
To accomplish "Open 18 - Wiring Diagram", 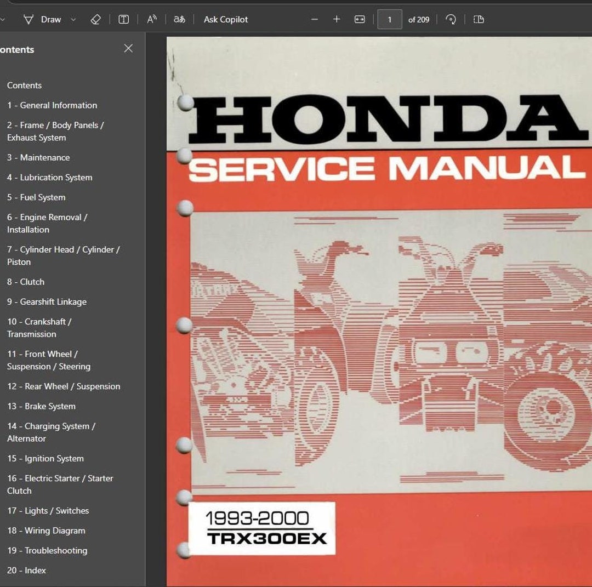I will [x=47, y=531].
